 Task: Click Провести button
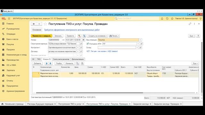pos(70,36)
